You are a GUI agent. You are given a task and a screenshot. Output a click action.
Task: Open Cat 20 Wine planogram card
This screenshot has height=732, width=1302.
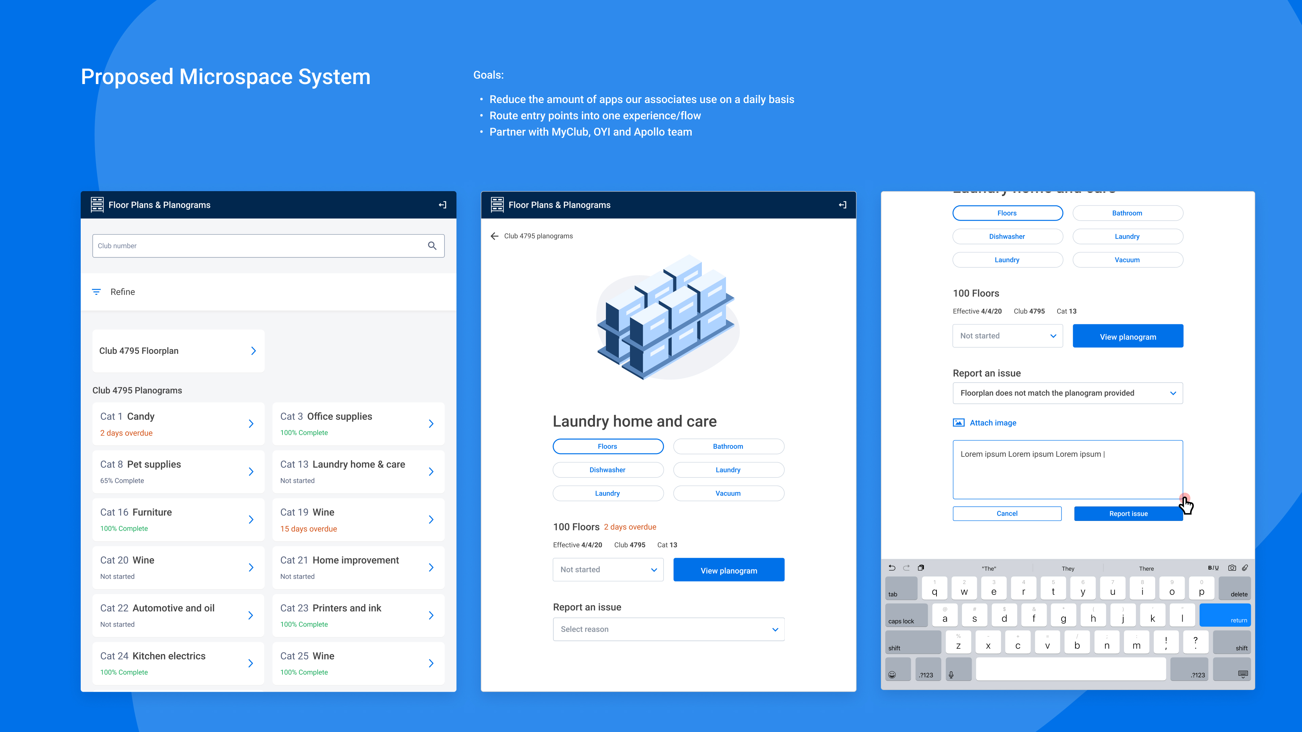[x=178, y=568]
